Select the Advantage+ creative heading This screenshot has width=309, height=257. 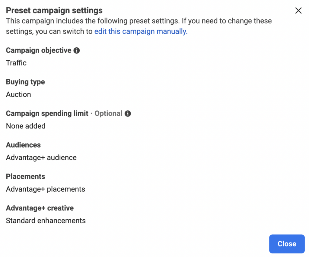tap(40, 208)
